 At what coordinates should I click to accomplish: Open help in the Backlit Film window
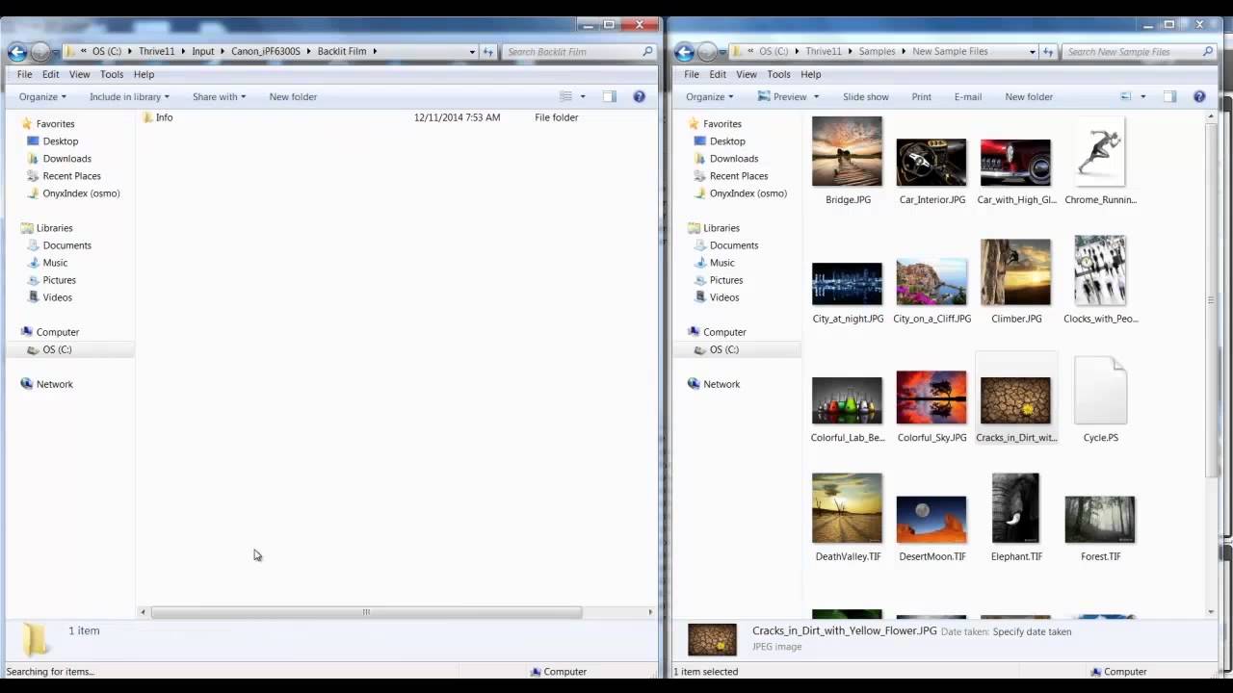pyautogui.click(x=639, y=96)
